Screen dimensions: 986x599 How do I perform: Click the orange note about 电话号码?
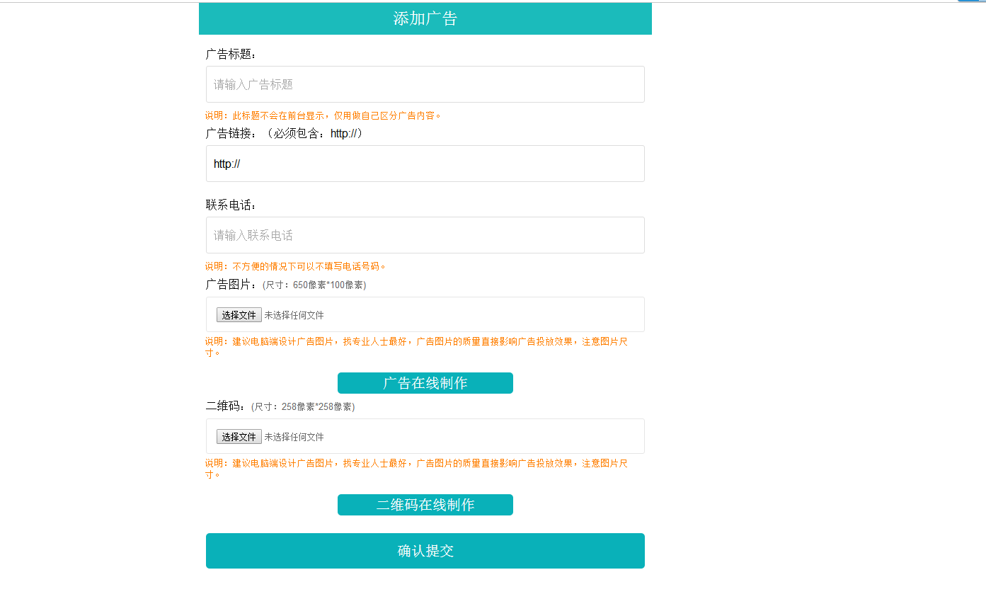pos(296,266)
